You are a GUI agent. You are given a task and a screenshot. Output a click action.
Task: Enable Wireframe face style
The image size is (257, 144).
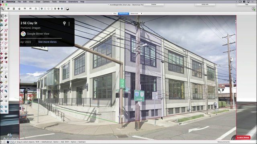[x=48, y=9]
